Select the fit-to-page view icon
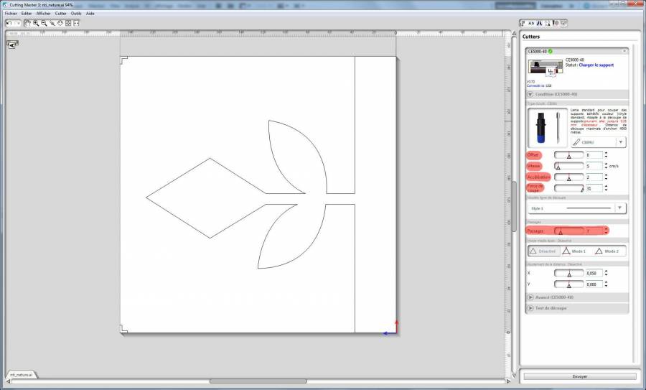This screenshot has width=646, height=390. point(68,23)
